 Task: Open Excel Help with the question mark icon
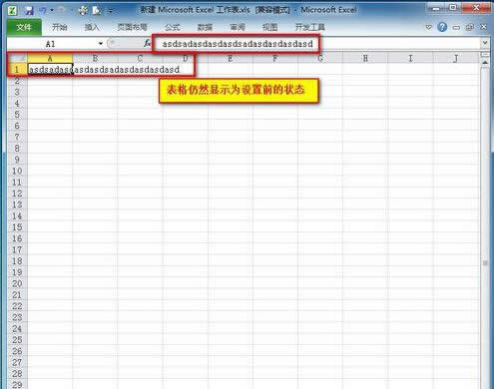pyautogui.click(x=442, y=27)
